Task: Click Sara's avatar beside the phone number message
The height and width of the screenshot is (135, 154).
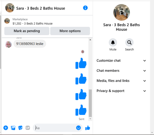Action: point(8,44)
